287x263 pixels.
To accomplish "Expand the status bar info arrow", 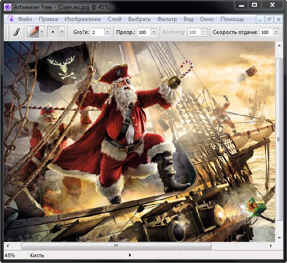I will click(130, 255).
